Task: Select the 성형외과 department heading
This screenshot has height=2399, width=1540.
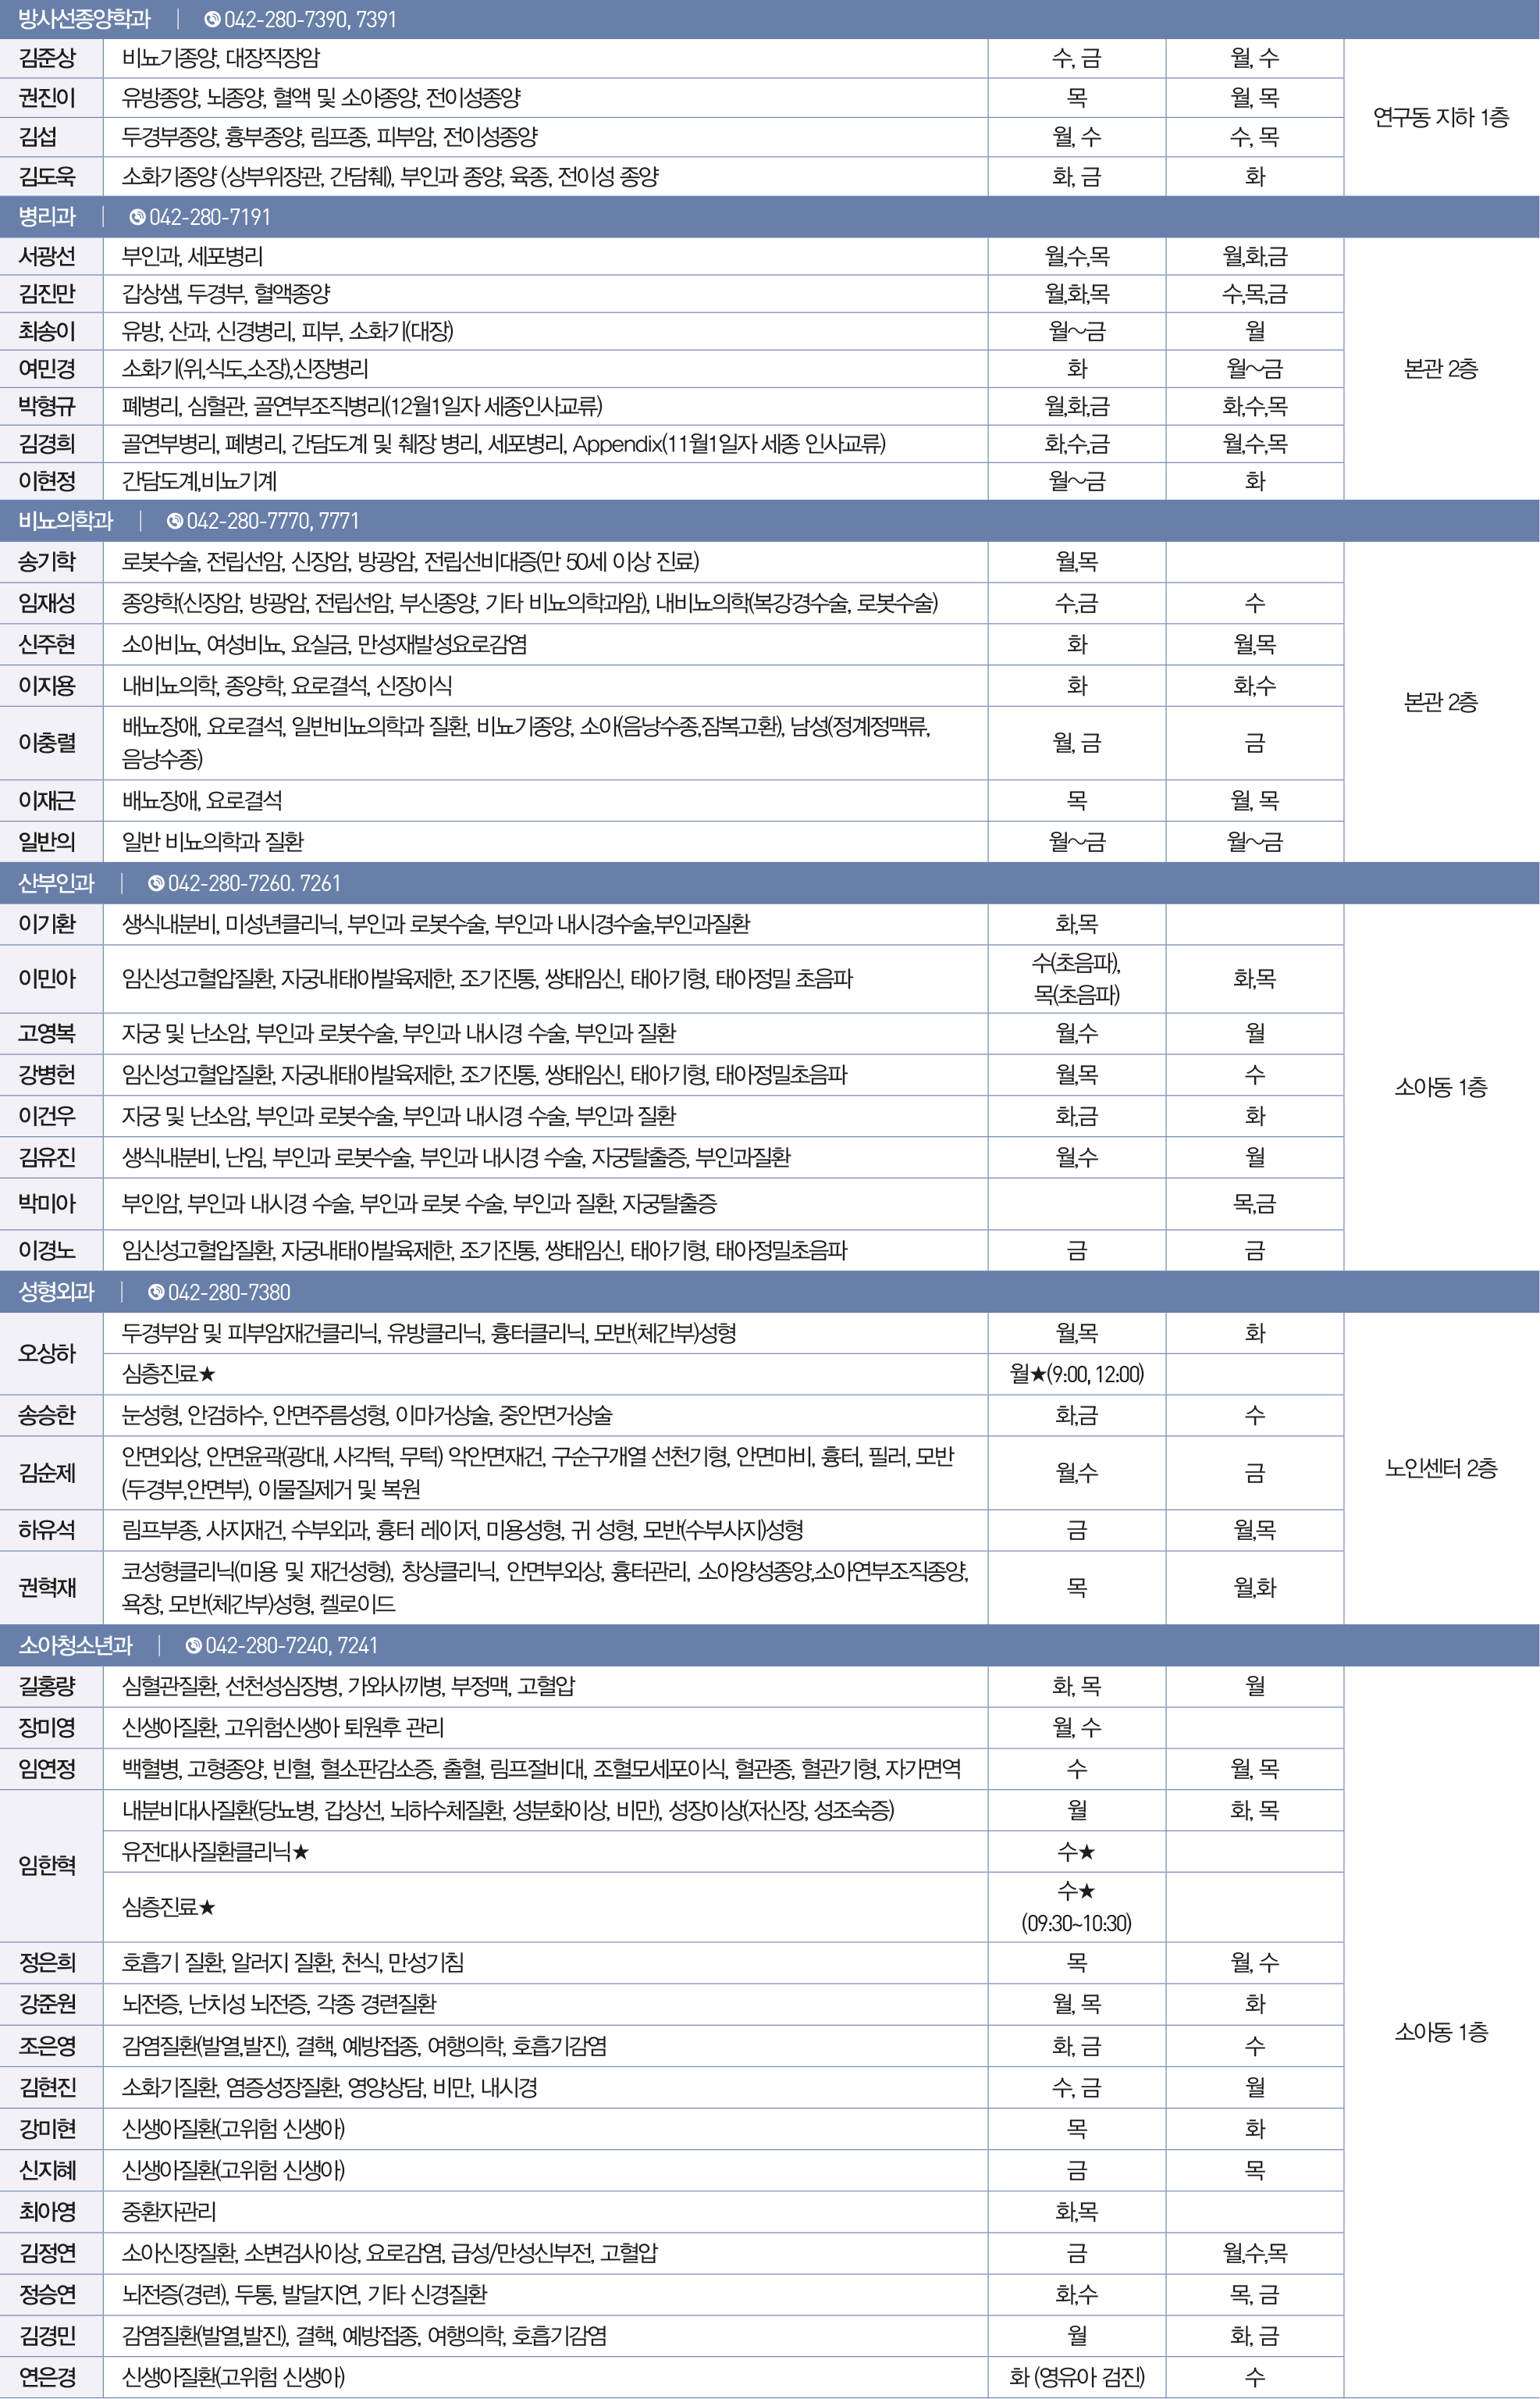Action: (56, 1292)
